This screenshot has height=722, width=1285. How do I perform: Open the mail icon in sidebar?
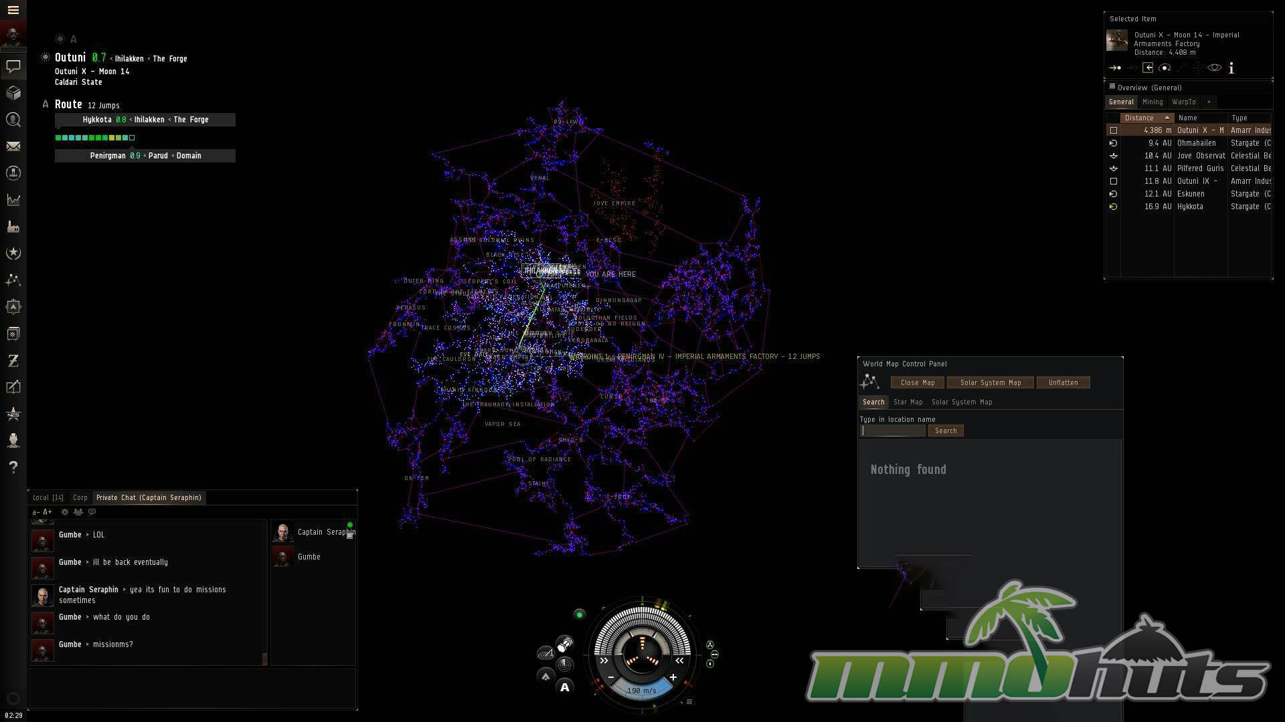[x=13, y=146]
